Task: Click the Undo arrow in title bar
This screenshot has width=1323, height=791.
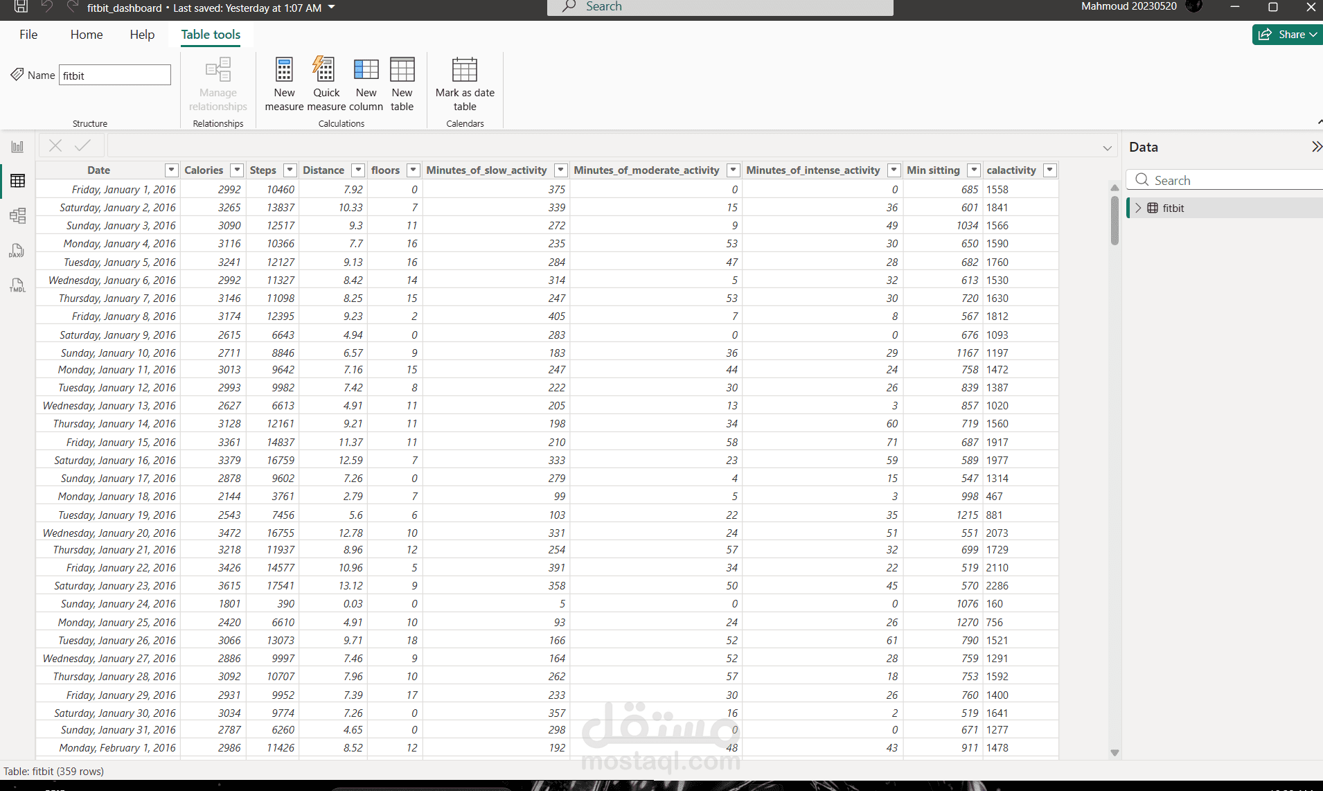Action: coord(47,7)
